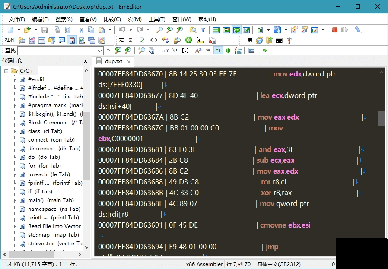
Task: Click the magnifier find icon in the main toolbar
Action: [159, 30]
